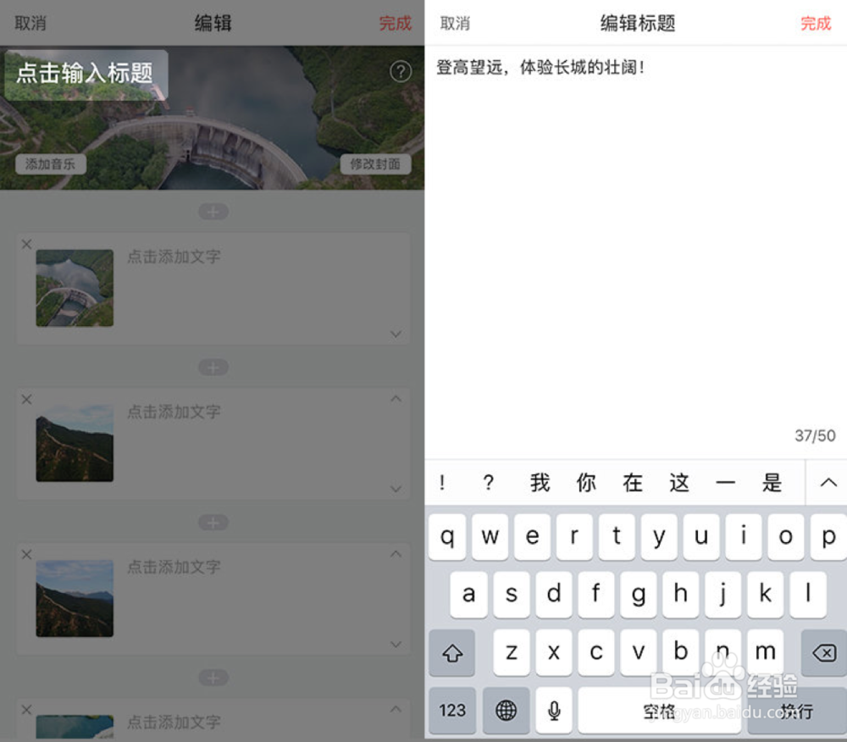Tap 取消 in the 编辑 screen
Viewport: 847px width, 742px height.
pyautogui.click(x=30, y=23)
